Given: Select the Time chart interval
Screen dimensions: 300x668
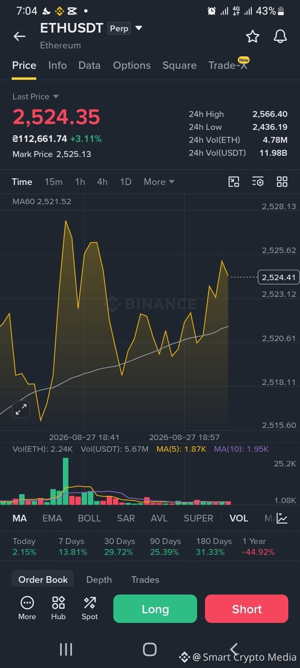Looking at the screenshot, I should tap(22, 182).
